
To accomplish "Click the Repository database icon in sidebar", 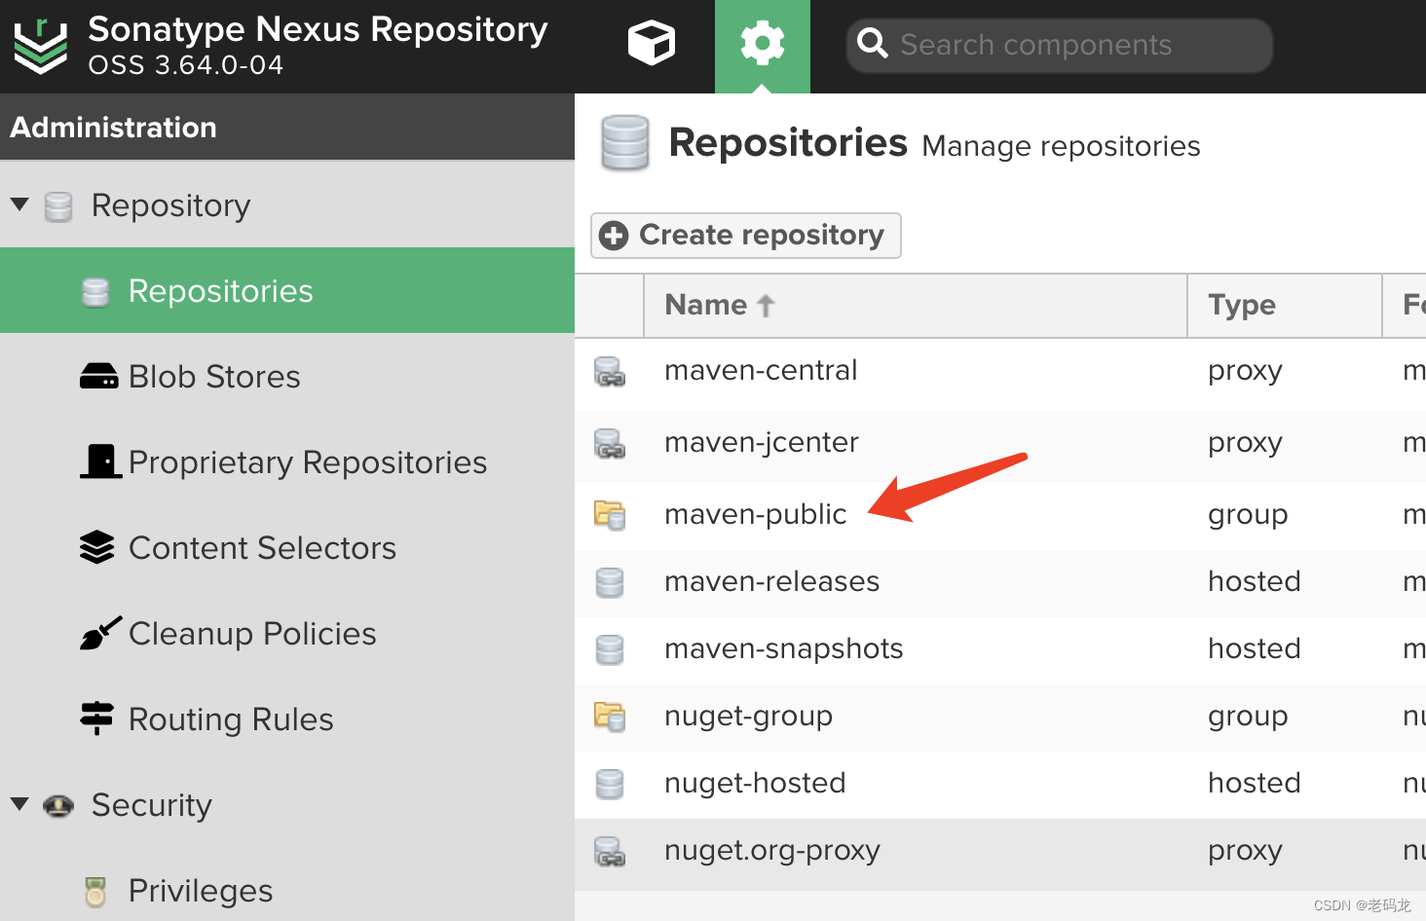I will click(x=58, y=206).
